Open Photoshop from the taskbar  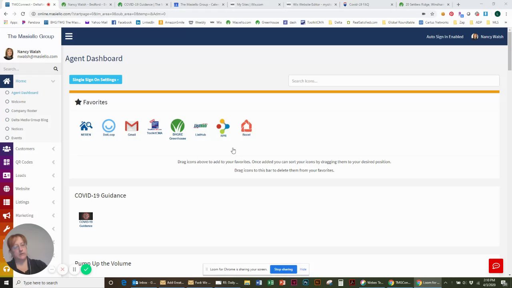306,283
